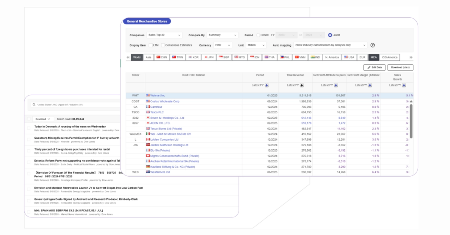The width and height of the screenshot is (450, 235).
Task: Switch to the EUR region tab
Action: click(362, 57)
